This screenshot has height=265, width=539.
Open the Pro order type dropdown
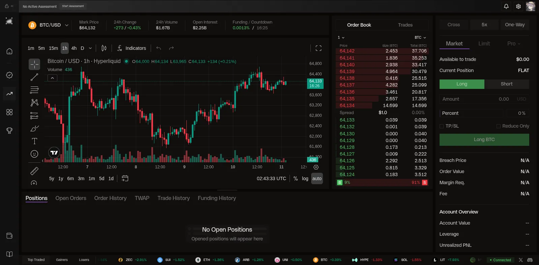(x=514, y=44)
